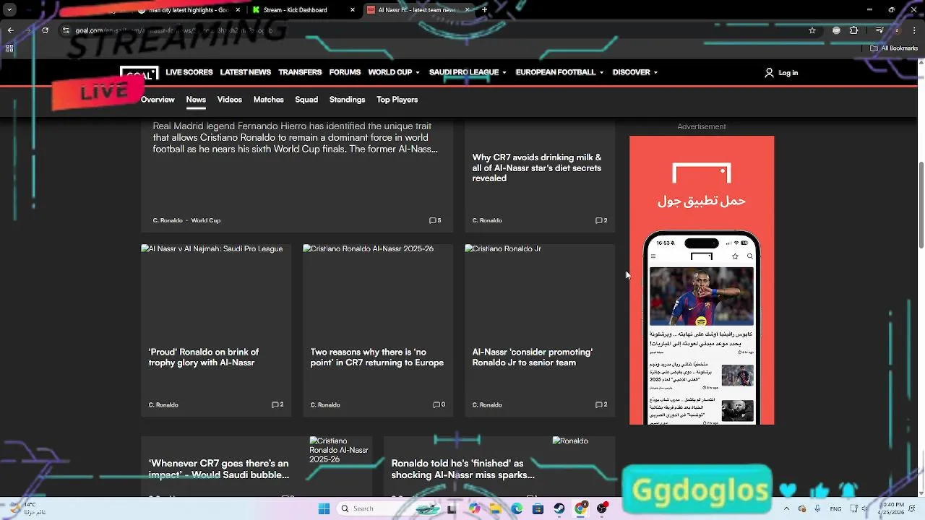Switch to the Top Players team tab

(397, 100)
